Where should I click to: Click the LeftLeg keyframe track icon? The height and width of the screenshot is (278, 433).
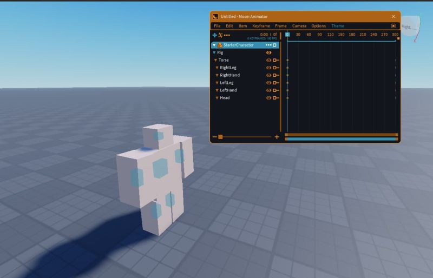[275, 83]
